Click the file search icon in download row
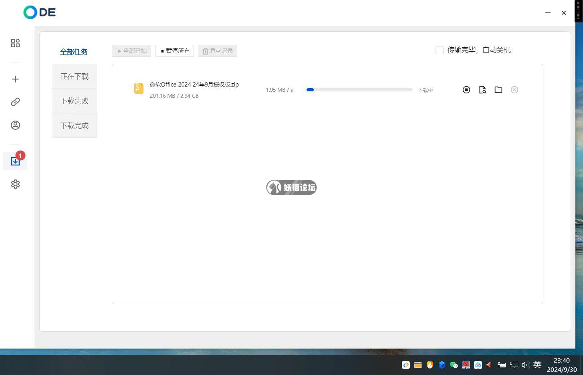 (x=482, y=90)
